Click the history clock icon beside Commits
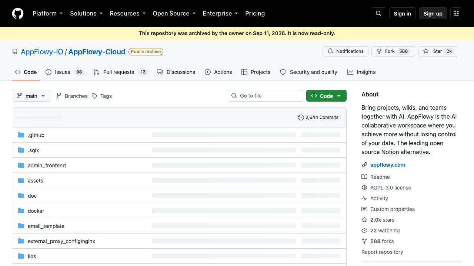 [301, 117]
